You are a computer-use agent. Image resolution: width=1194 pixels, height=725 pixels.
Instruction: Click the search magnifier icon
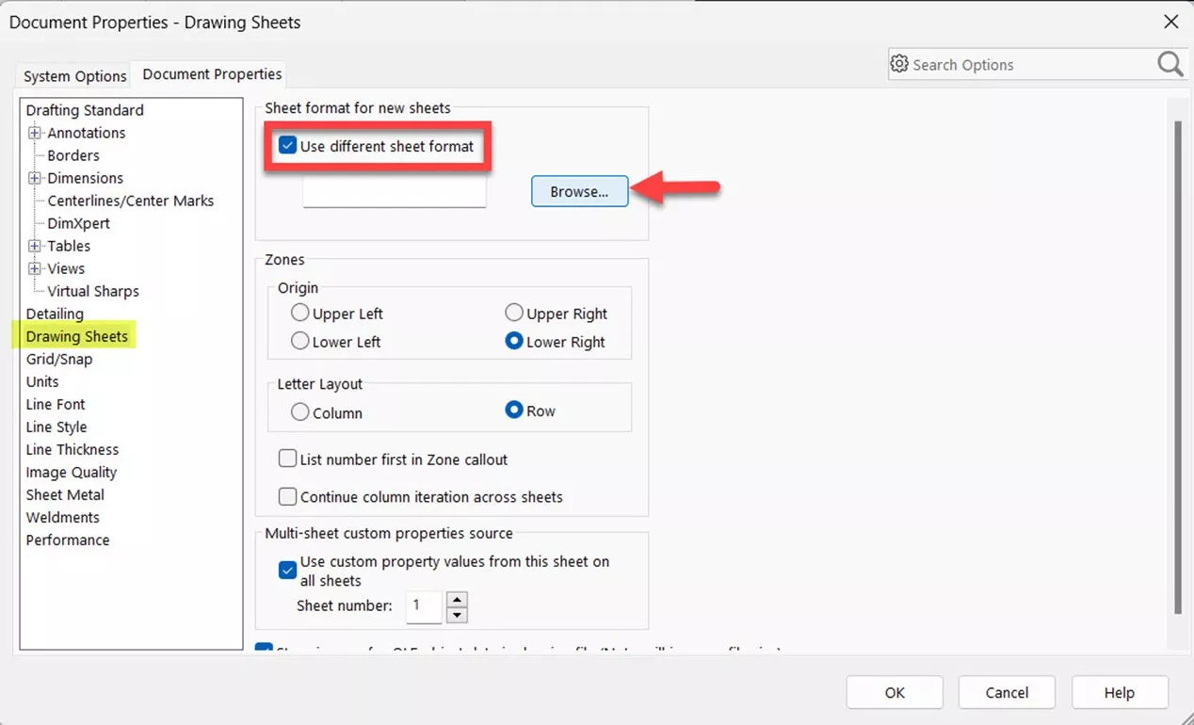click(1170, 64)
